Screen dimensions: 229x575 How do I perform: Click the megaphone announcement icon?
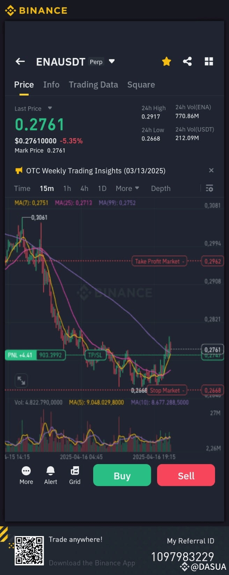click(19, 170)
